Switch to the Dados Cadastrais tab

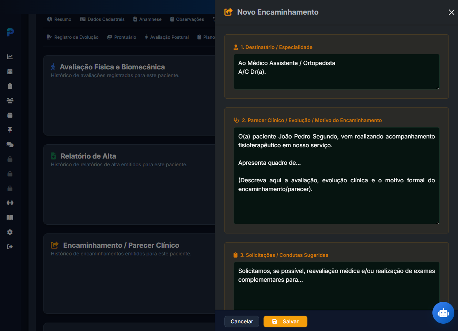(x=102, y=19)
